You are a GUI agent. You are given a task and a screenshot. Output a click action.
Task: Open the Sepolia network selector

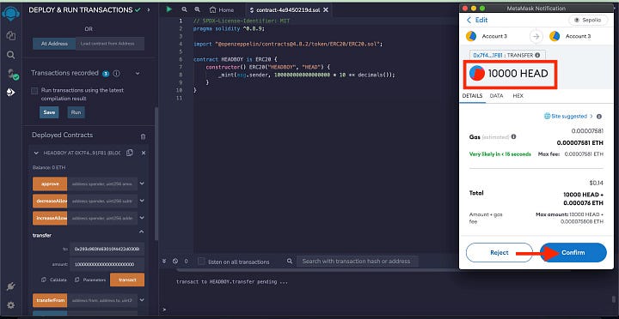coord(587,20)
